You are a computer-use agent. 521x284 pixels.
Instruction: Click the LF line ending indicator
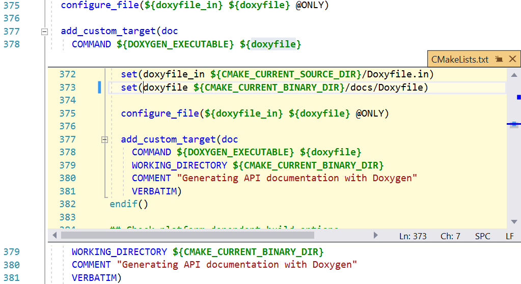tap(510, 236)
